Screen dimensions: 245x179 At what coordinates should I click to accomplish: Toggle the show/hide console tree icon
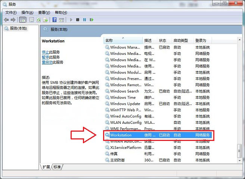tap(22, 20)
